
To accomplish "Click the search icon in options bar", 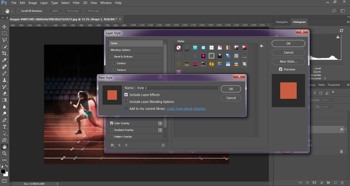I will tap(334, 11).
